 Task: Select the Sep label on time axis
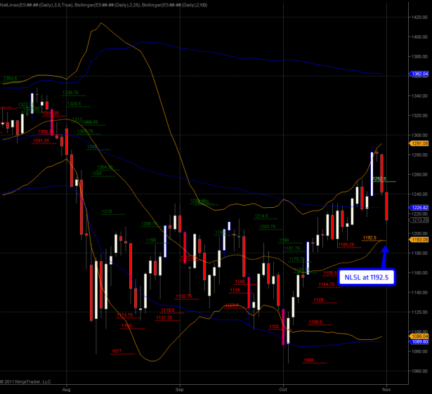click(x=179, y=388)
